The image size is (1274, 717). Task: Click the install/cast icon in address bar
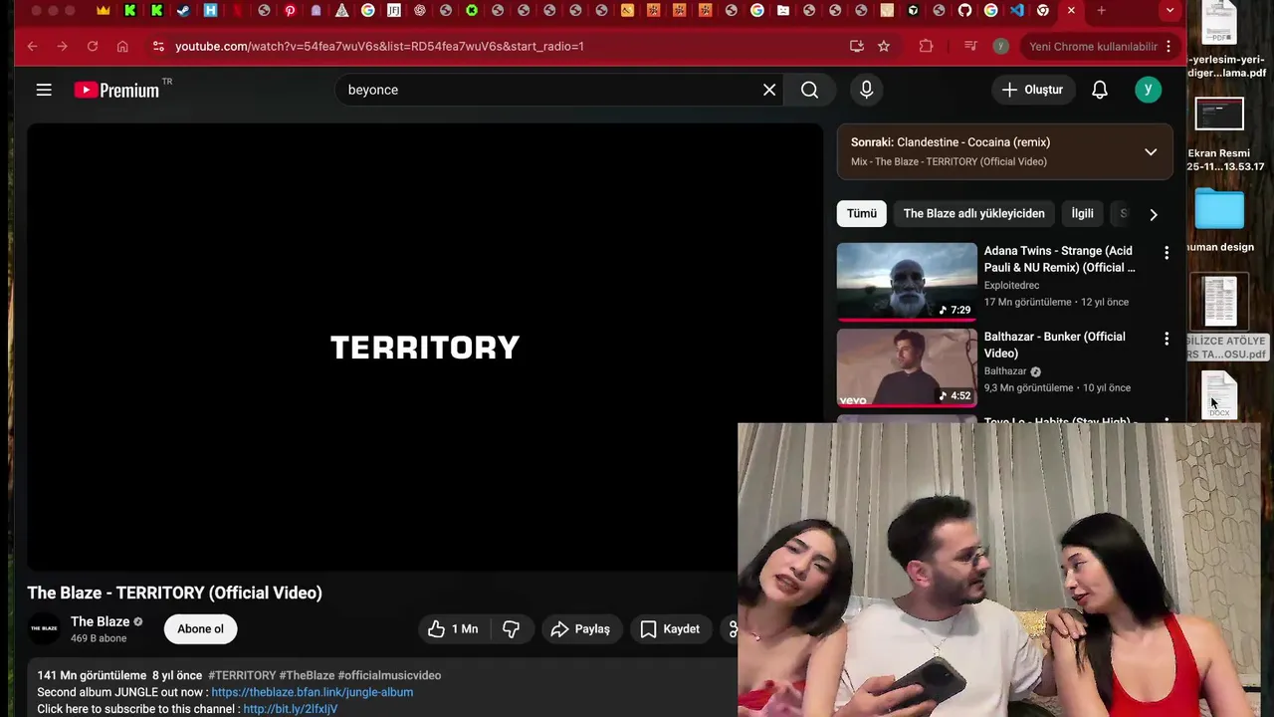coord(857,46)
